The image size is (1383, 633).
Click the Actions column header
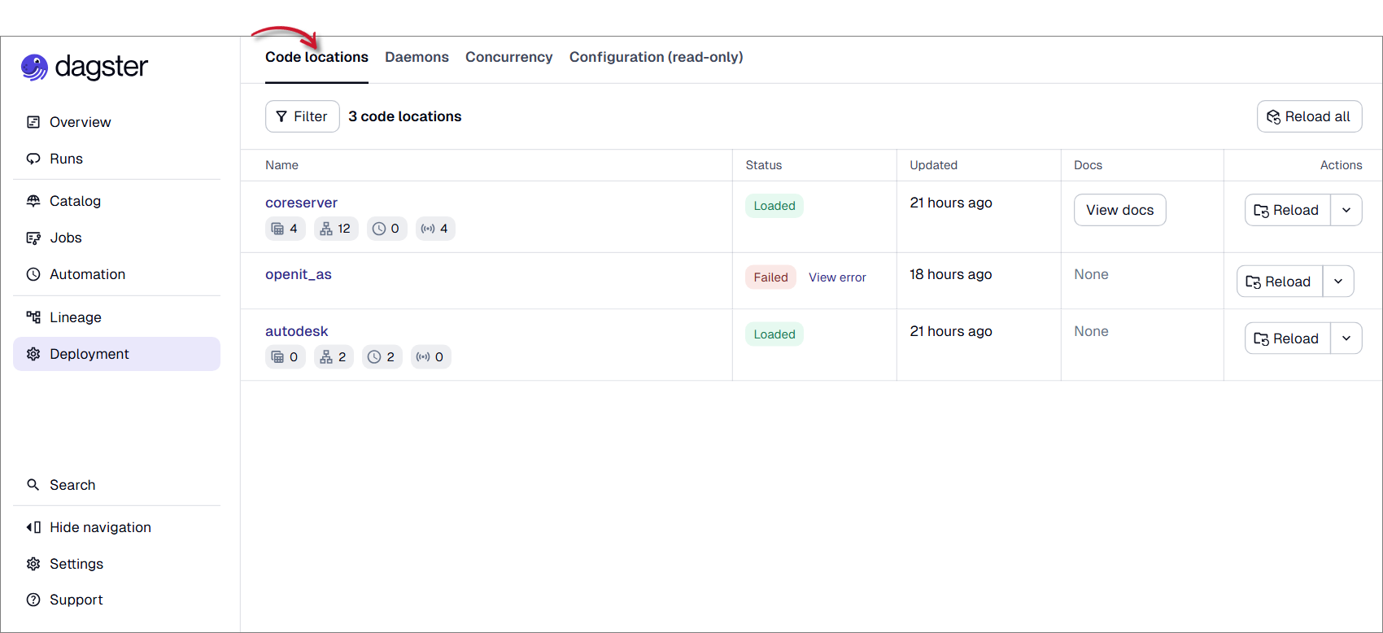(x=1341, y=165)
